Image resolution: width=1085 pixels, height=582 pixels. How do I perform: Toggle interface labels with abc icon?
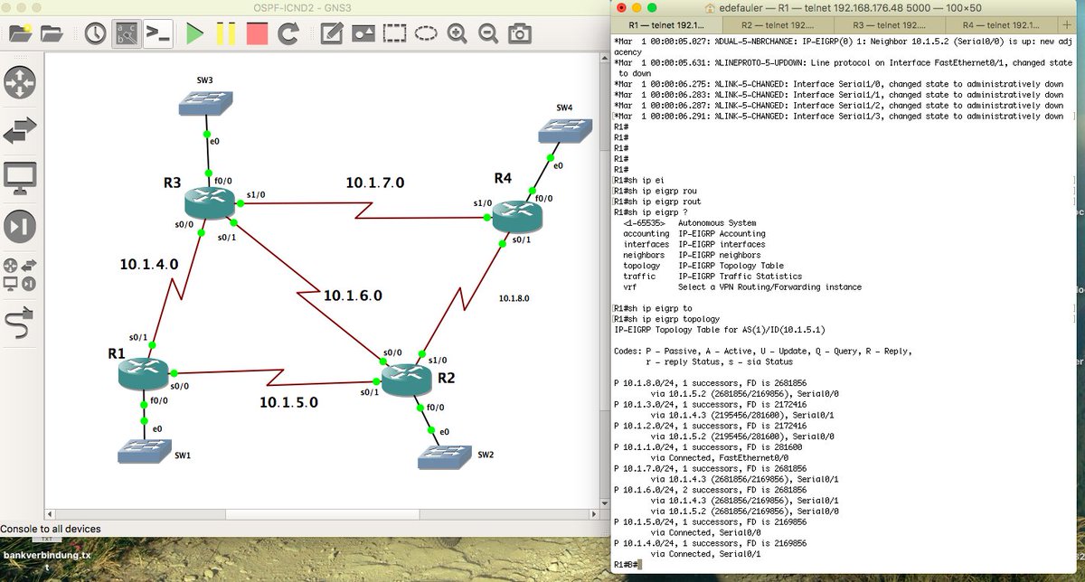[127, 33]
